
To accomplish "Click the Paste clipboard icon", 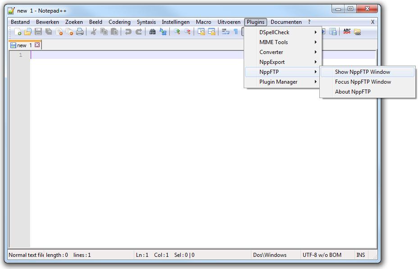I will click(x=114, y=31).
